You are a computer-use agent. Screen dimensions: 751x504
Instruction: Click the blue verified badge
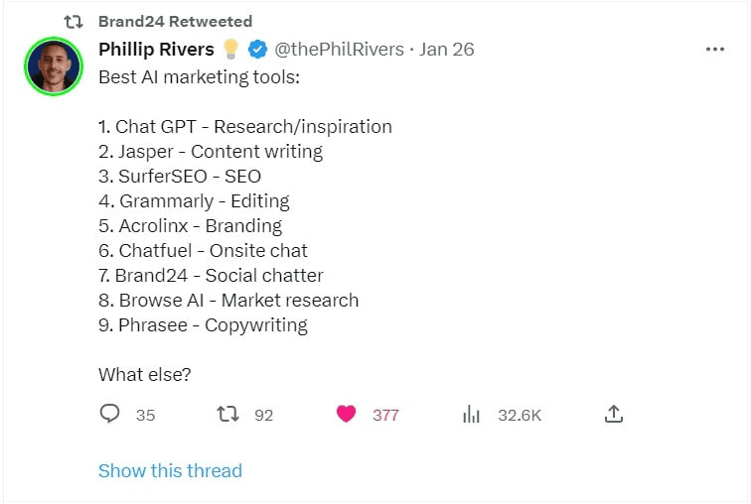(257, 50)
